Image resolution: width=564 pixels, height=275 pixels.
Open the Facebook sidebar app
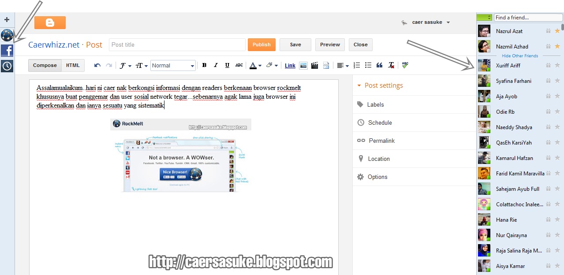[7, 51]
